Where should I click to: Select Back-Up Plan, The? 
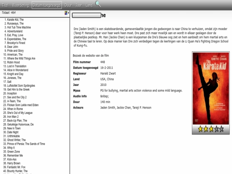tap(17, 121)
